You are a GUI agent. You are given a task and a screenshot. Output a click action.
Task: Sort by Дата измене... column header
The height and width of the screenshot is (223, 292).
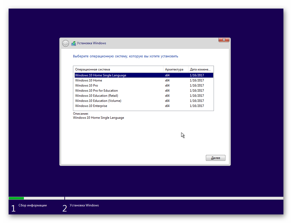201,69
